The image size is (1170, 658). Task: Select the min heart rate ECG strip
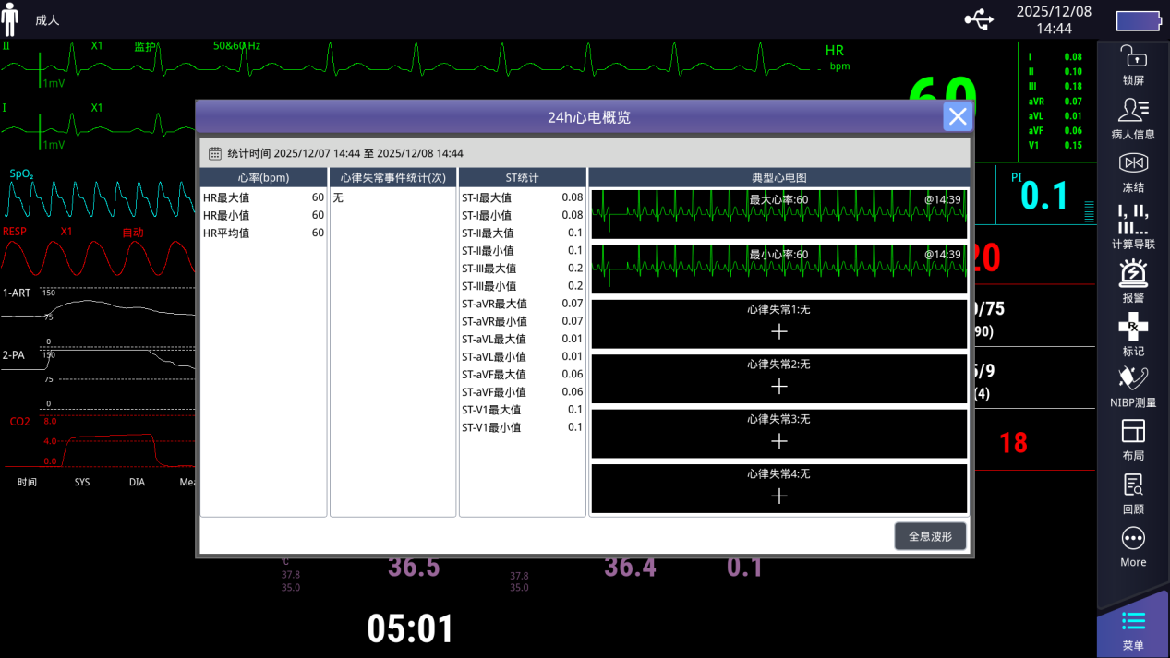[778, 269]
